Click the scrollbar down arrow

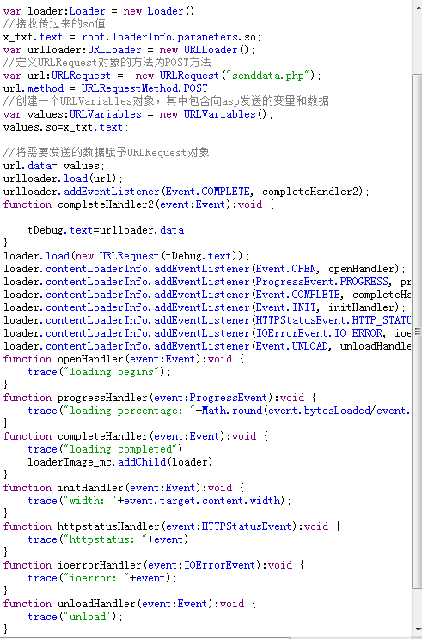click(x=418, y=630)
